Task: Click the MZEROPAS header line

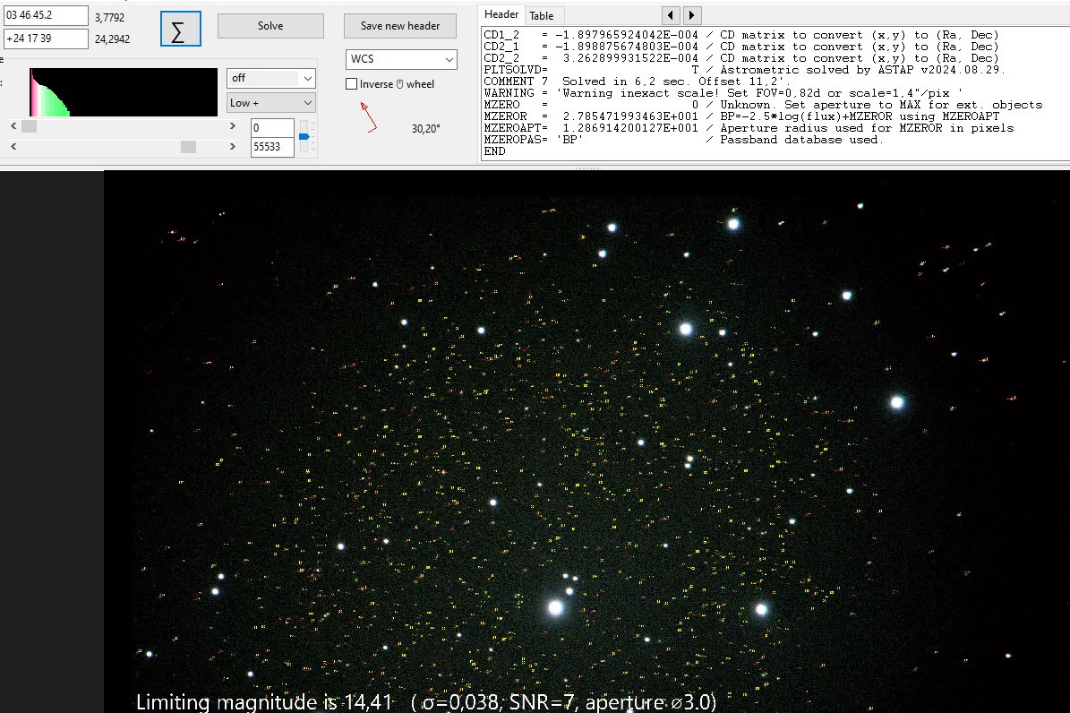Action: pyautogui.click(x=683, y=140)
